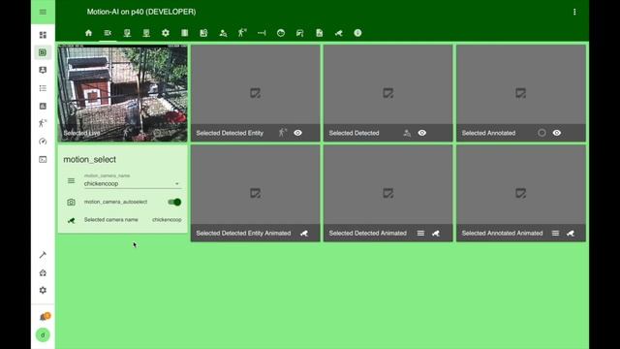Switch to the Home tab
The width and height of the screenshot is (620, 349).
tap(88, 33)
